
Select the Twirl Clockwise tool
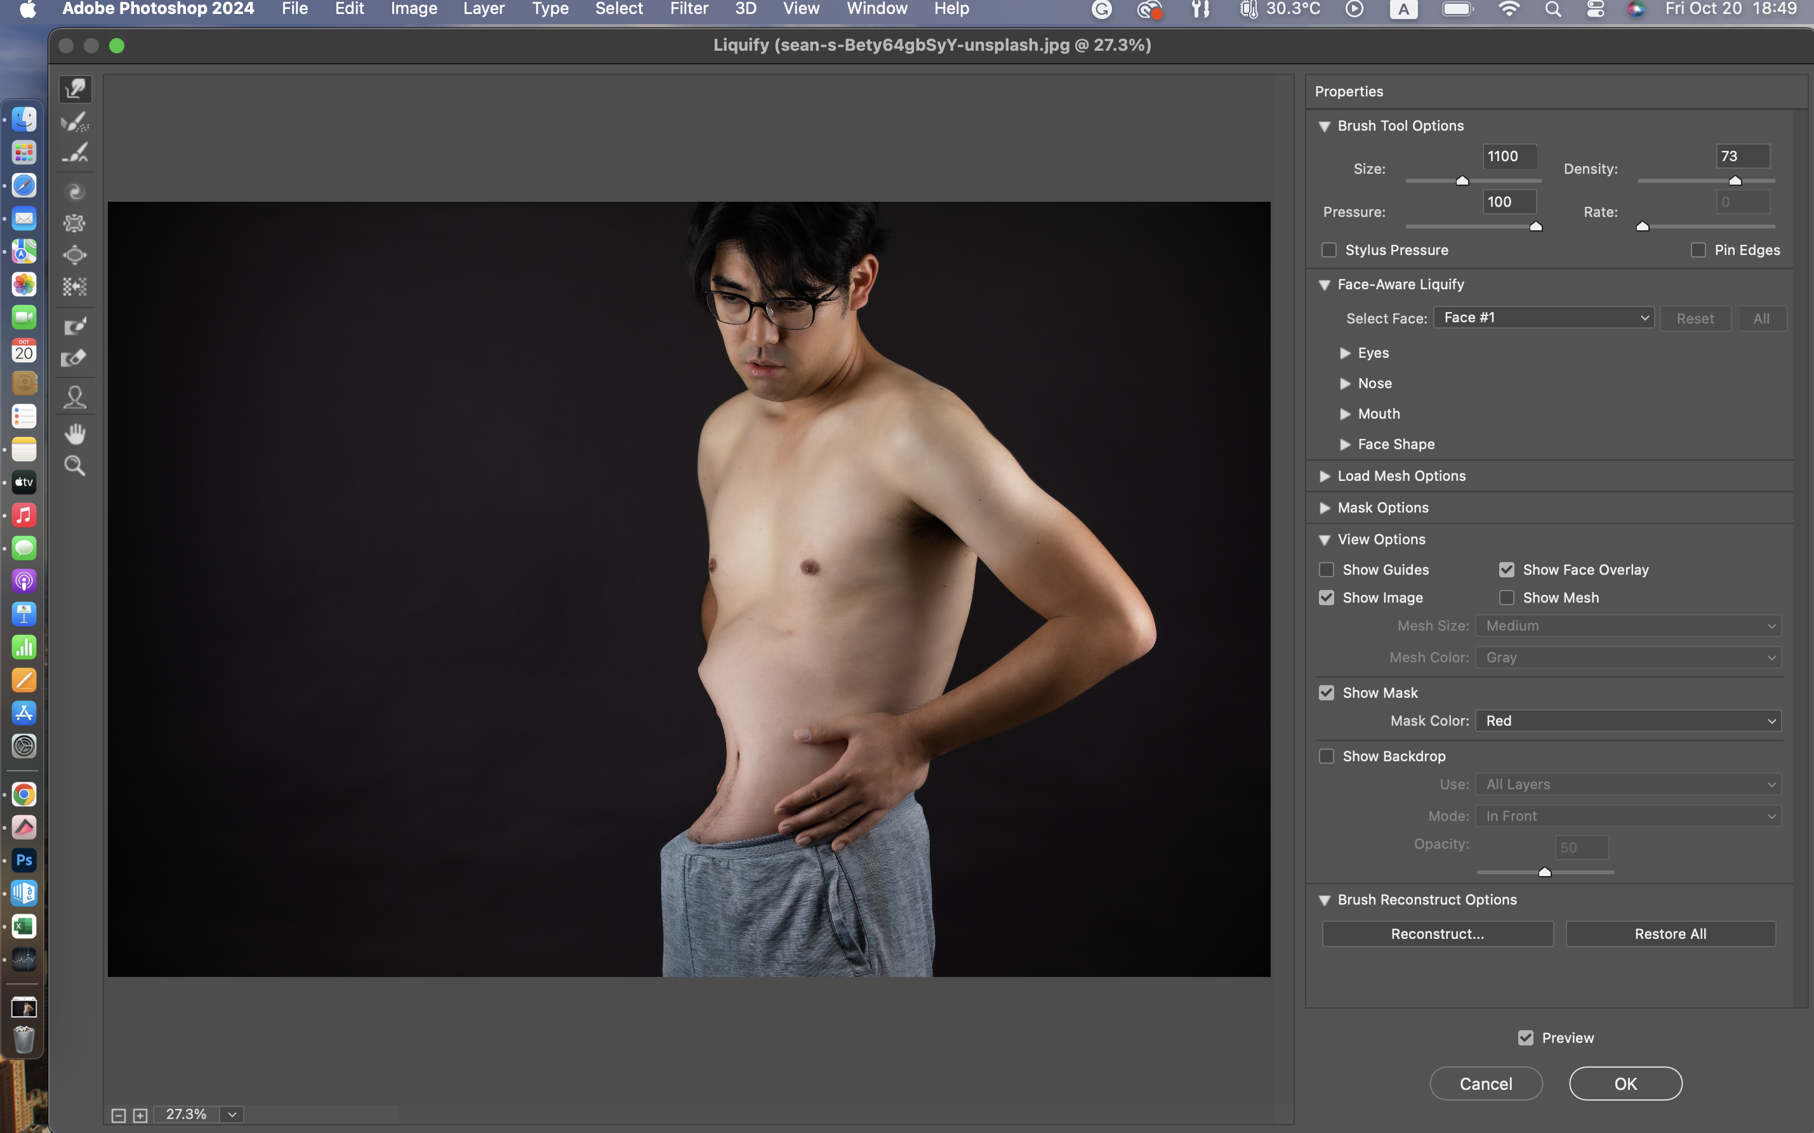point(75,192)
